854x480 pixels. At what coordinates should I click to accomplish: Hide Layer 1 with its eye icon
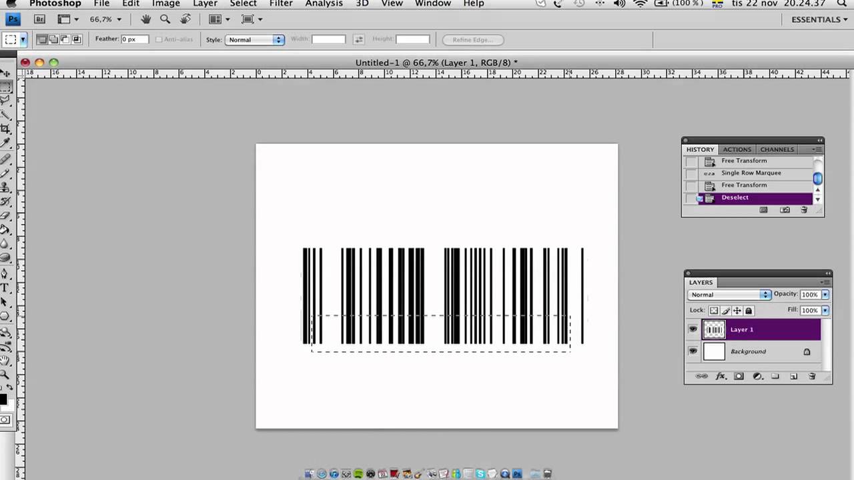click(x=693, y=329)
